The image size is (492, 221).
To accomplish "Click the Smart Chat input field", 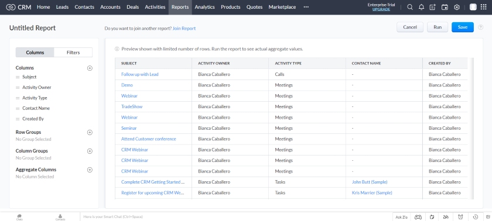I will (x=236, y=217).
